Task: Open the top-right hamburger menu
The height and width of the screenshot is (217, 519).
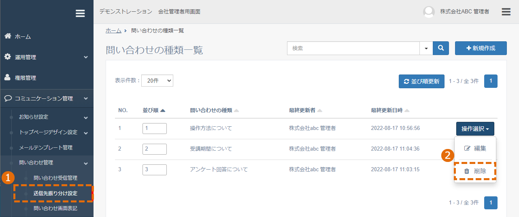Action: [x=506, y=12]
